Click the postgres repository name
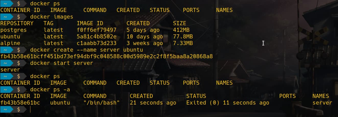Viewport: 338px width, 117px height. (x=13, y=30)
